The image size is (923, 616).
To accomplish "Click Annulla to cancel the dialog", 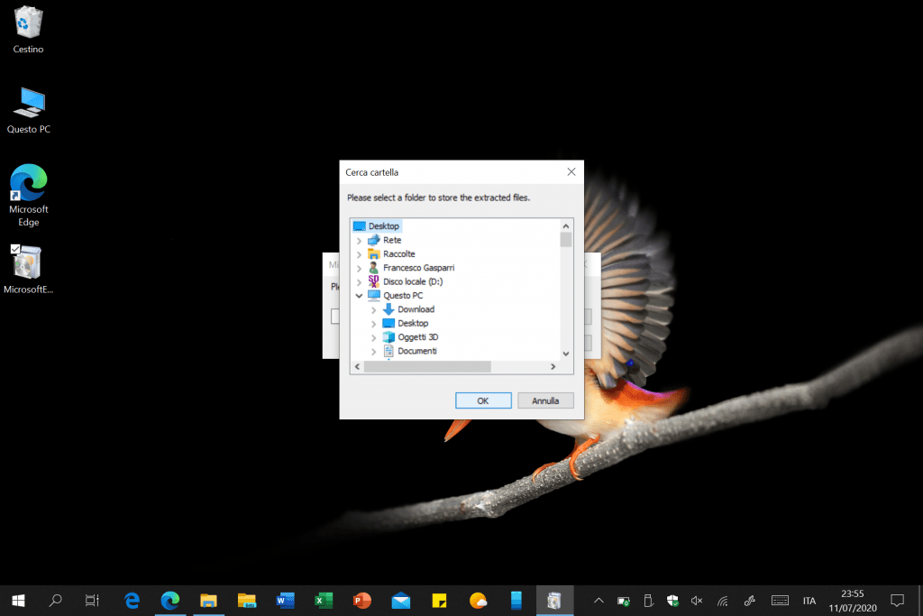I will click(545, 400).
